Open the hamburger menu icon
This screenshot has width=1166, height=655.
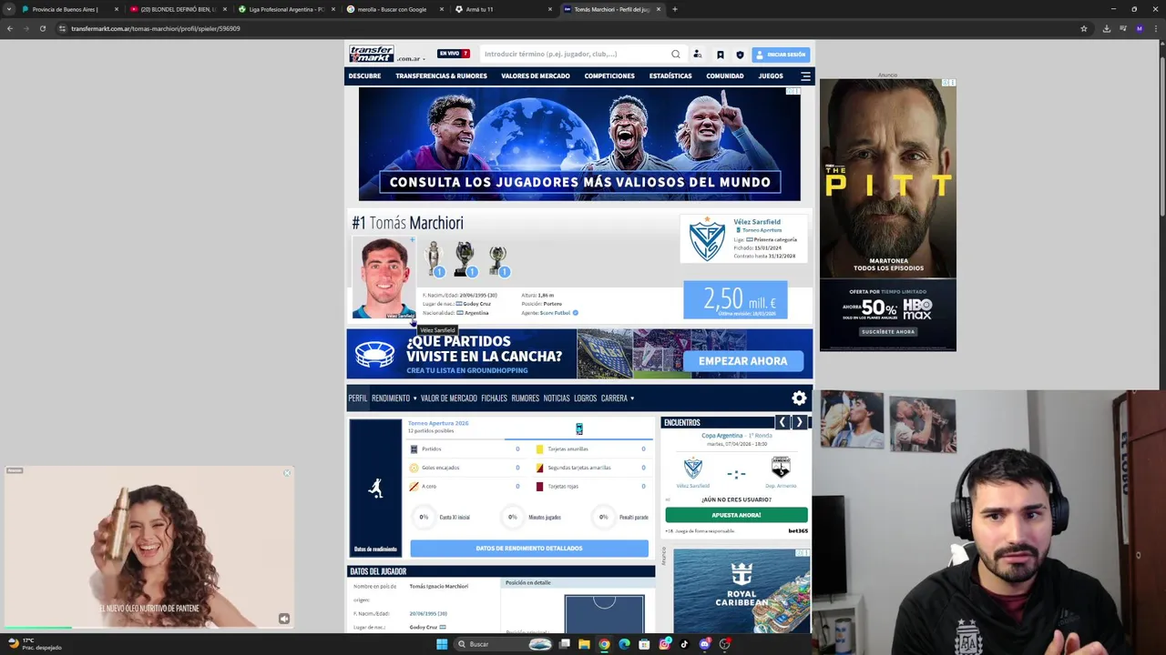(x=805, y=76)
